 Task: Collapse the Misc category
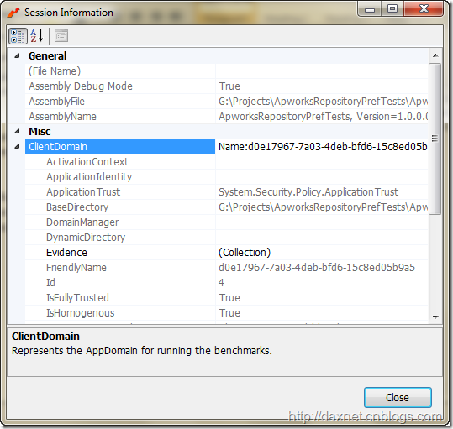[x=17, y=132]
